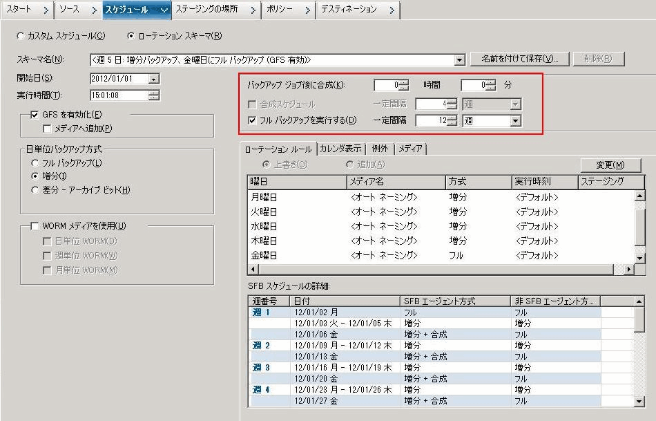Click the 分 spinner down-arrow icon
Viewport: 656px width, 421px height.
point(489,88)
